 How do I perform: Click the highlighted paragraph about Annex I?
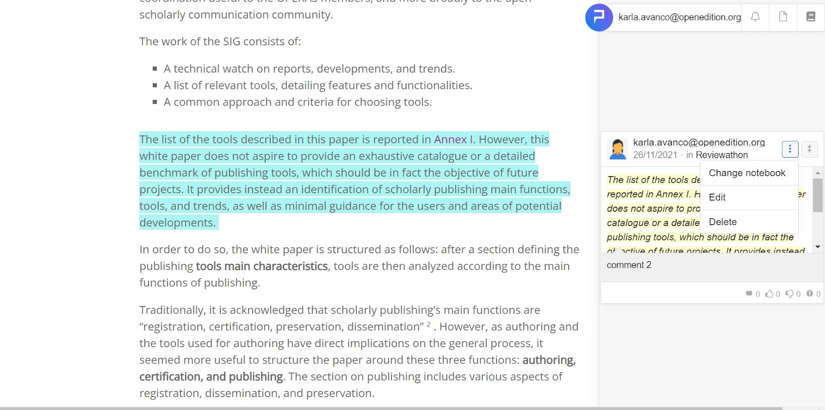pyautogui.click(x=355, y=181)
